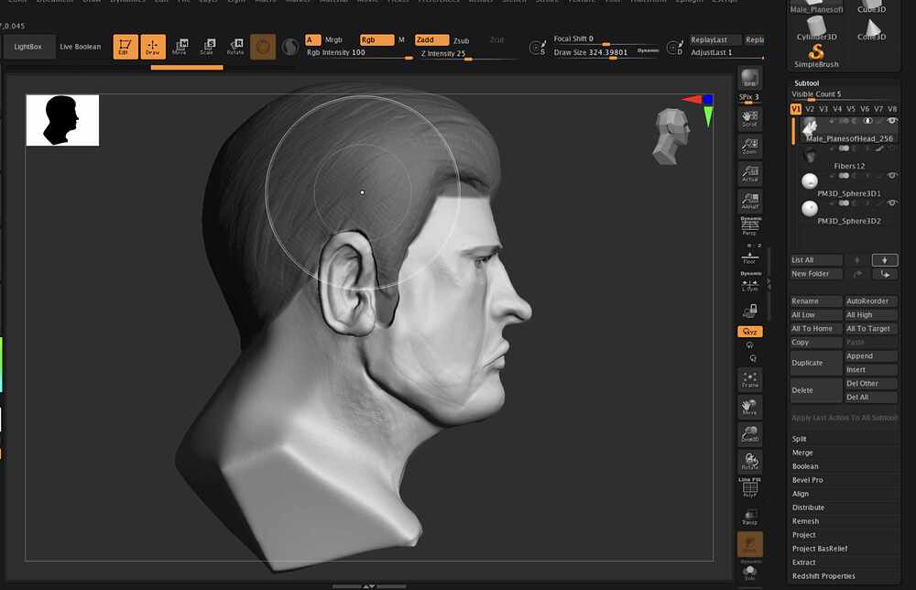This screenshot has height=590, width=916.
Task: Click the Solo mode icon
Action: [x=749, y=572]
